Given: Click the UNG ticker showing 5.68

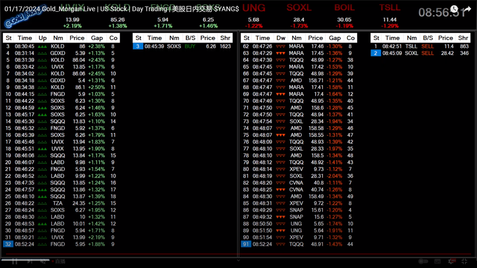Looking at the screenshot, I should click(x=254, y=16).
